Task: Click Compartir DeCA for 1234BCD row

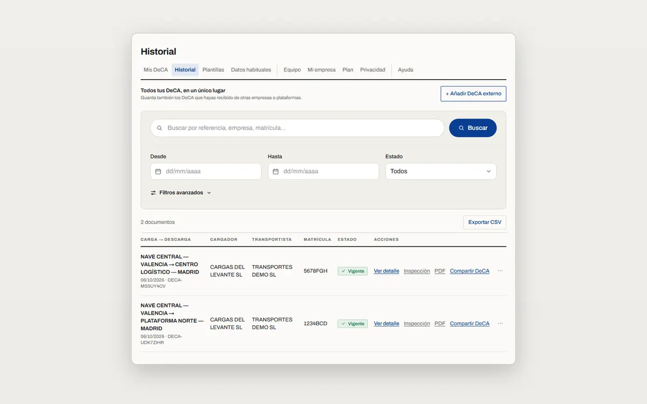Action: [470, 324]
